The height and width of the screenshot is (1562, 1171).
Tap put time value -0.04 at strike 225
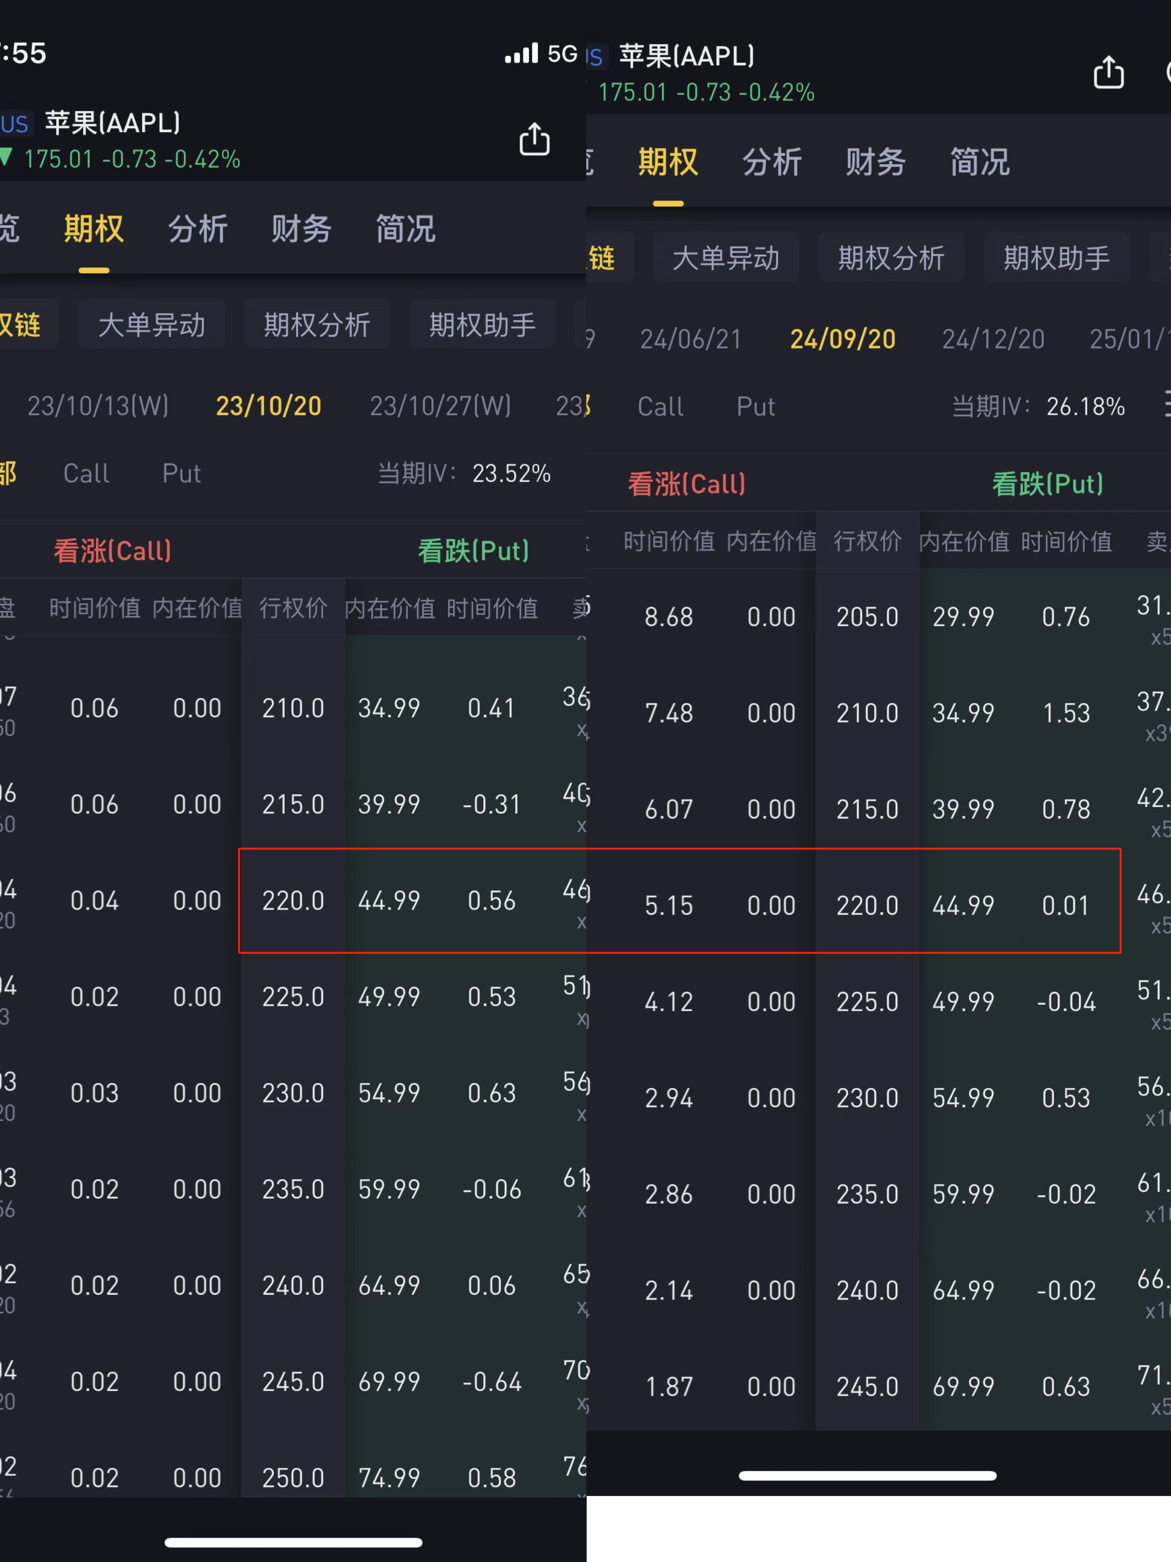pos(1066,1002)
